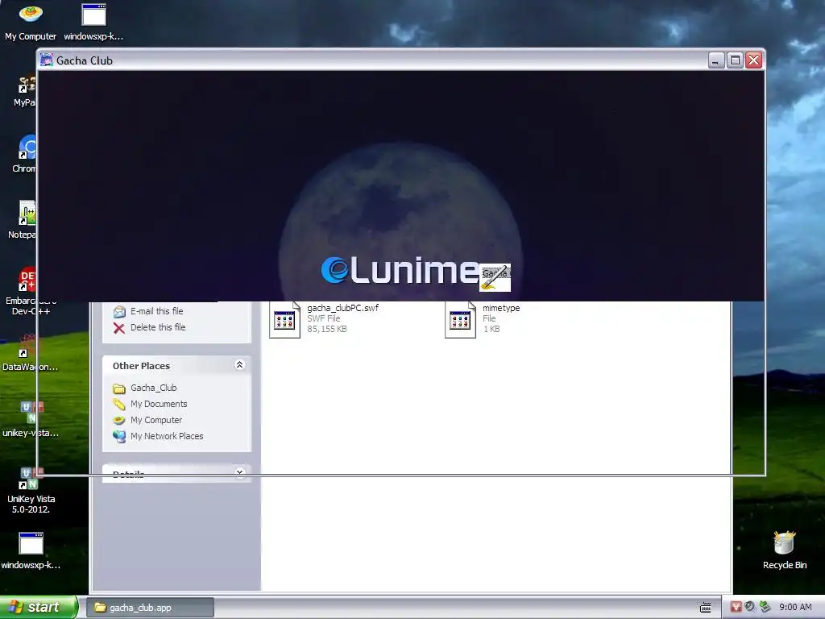Viewport: 825px width, 619px height.
Task: Select the unikey-vista desktop icon
Action: pos(31,419)
